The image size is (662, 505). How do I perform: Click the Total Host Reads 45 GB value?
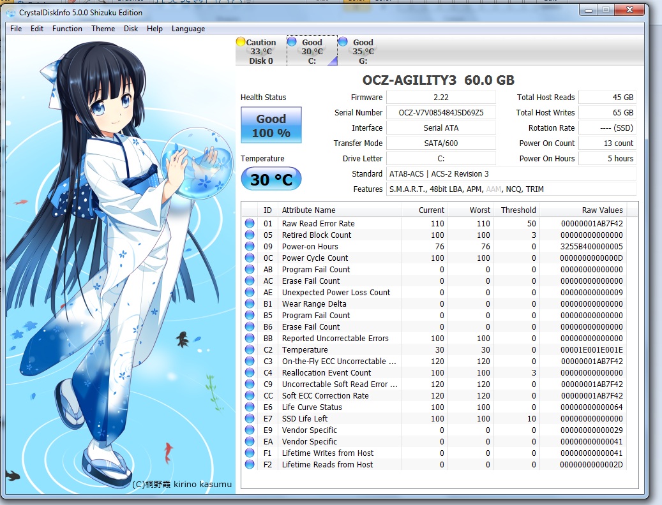(x=607, y=98)
